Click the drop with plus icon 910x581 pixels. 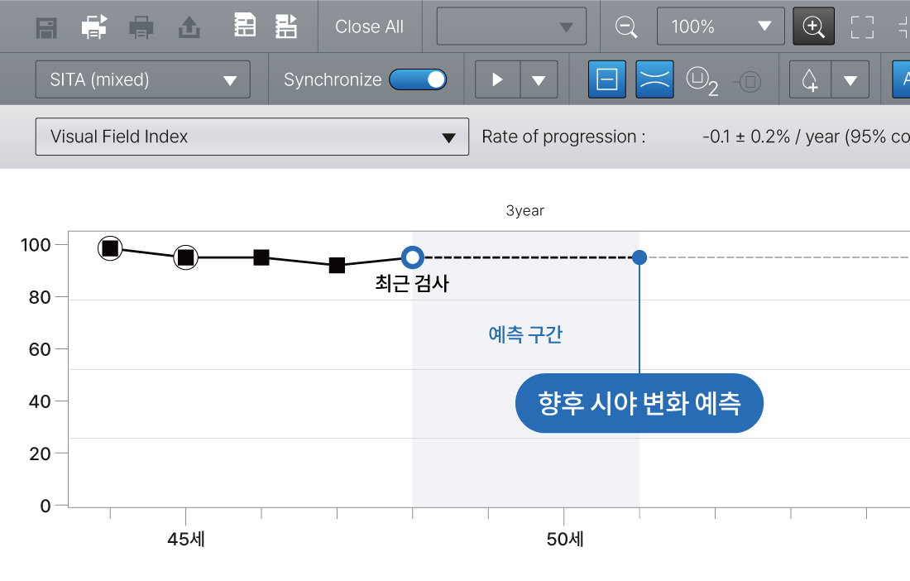[810, 79]
